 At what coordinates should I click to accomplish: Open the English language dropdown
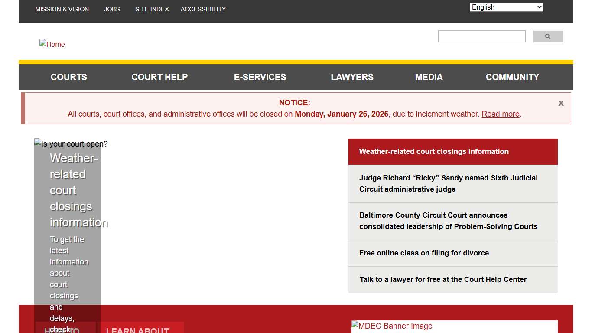(506, 7)
